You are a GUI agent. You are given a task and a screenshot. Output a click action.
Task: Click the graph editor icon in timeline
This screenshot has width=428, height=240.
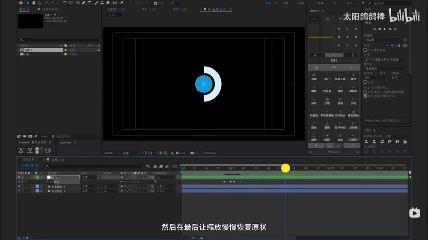pos(175,167)
